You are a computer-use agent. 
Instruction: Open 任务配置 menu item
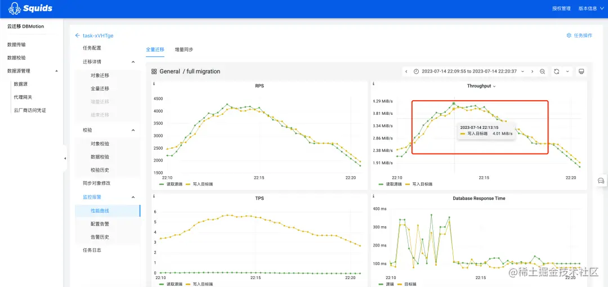92,48
